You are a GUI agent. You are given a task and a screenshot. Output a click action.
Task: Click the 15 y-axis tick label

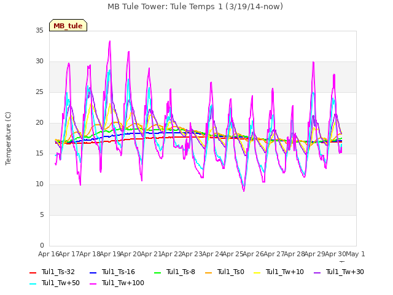click(x=39, y=153)
